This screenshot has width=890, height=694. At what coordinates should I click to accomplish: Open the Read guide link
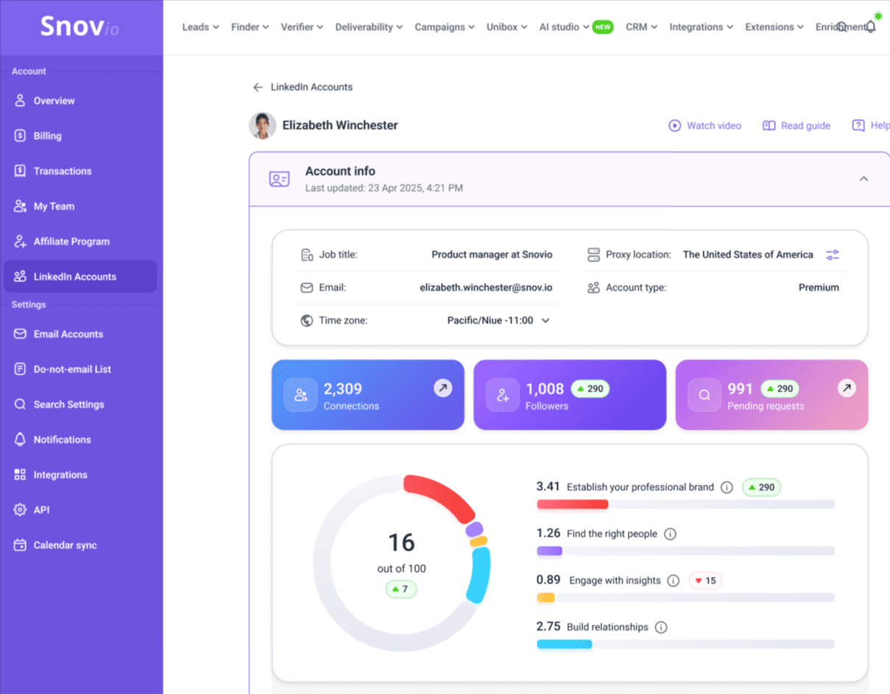pyautogui.click(x=797, y=126)
